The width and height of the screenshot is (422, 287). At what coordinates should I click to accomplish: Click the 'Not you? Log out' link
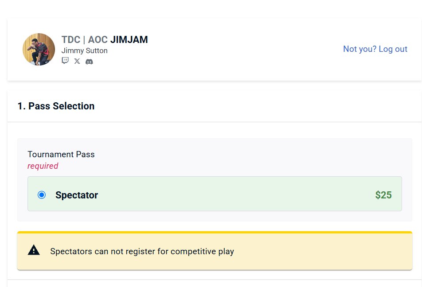(375, 49)
